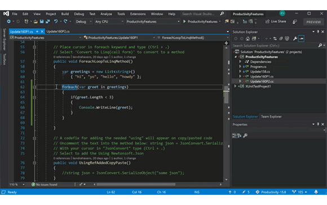Open the ProductivityFeatures.Update160P1 type dropdown
Viewport: 327px width, 205px height.
coord(120,38)
